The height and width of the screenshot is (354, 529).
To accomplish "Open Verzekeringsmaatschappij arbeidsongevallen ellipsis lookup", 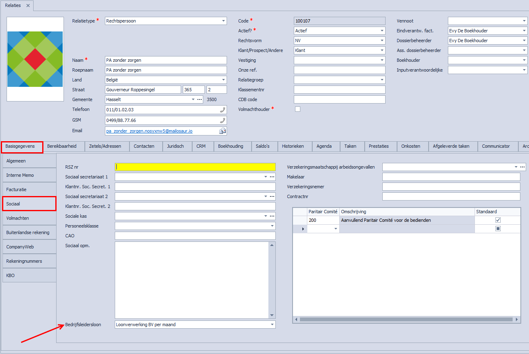I will [522, 167].
